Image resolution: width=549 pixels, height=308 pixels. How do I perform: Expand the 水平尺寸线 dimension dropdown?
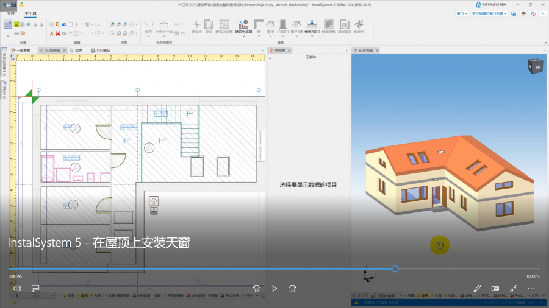[165, 36]
